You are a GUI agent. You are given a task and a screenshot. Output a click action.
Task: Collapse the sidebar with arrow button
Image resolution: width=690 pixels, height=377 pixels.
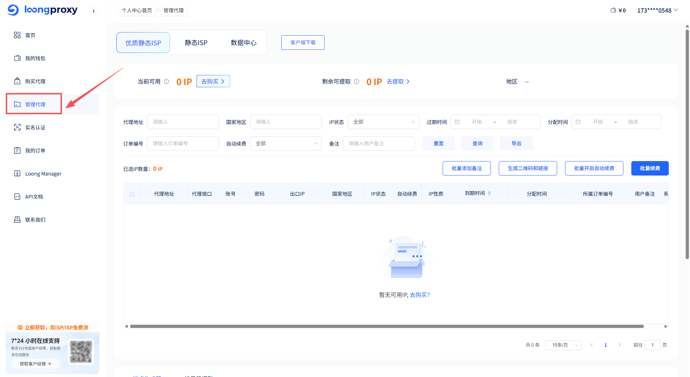click(x=94, y=11)
